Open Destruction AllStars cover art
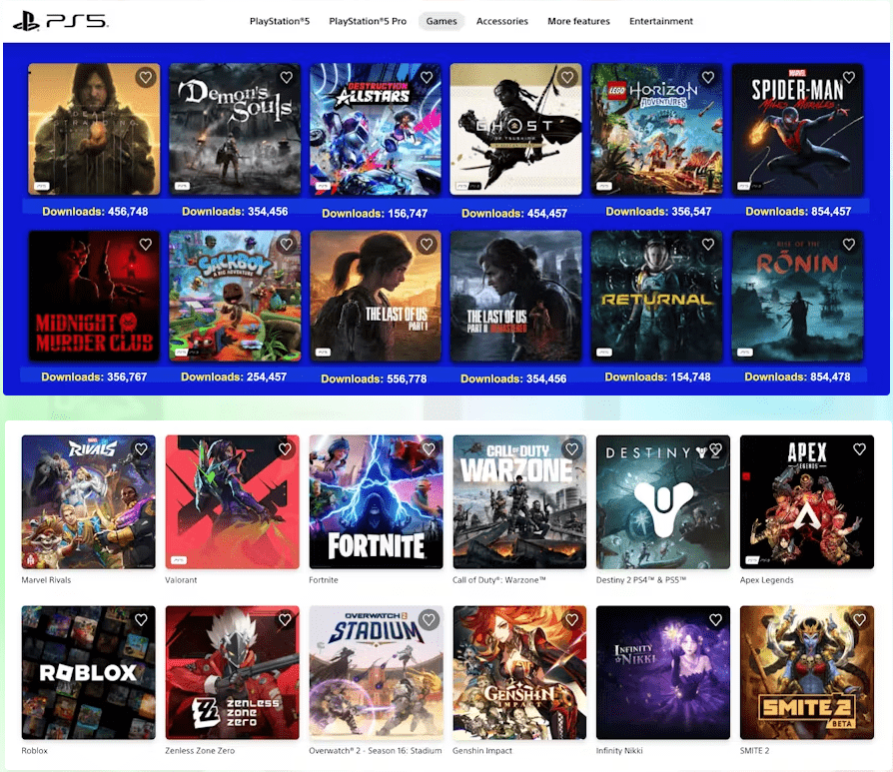 coord(376,129)
